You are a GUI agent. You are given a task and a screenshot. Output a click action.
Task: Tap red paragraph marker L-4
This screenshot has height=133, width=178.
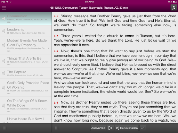pyautogui.click(x=56, y=103)
